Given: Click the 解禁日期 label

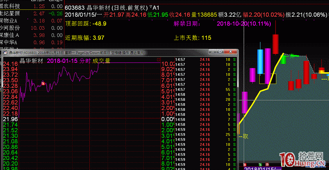Looking at the screenshot, I should pos(187,24).
